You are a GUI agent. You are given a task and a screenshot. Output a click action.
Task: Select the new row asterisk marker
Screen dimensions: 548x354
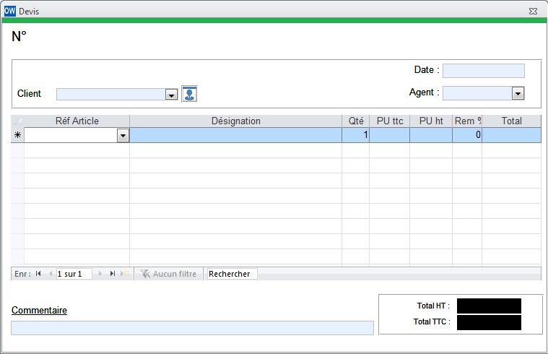point(17,135)
